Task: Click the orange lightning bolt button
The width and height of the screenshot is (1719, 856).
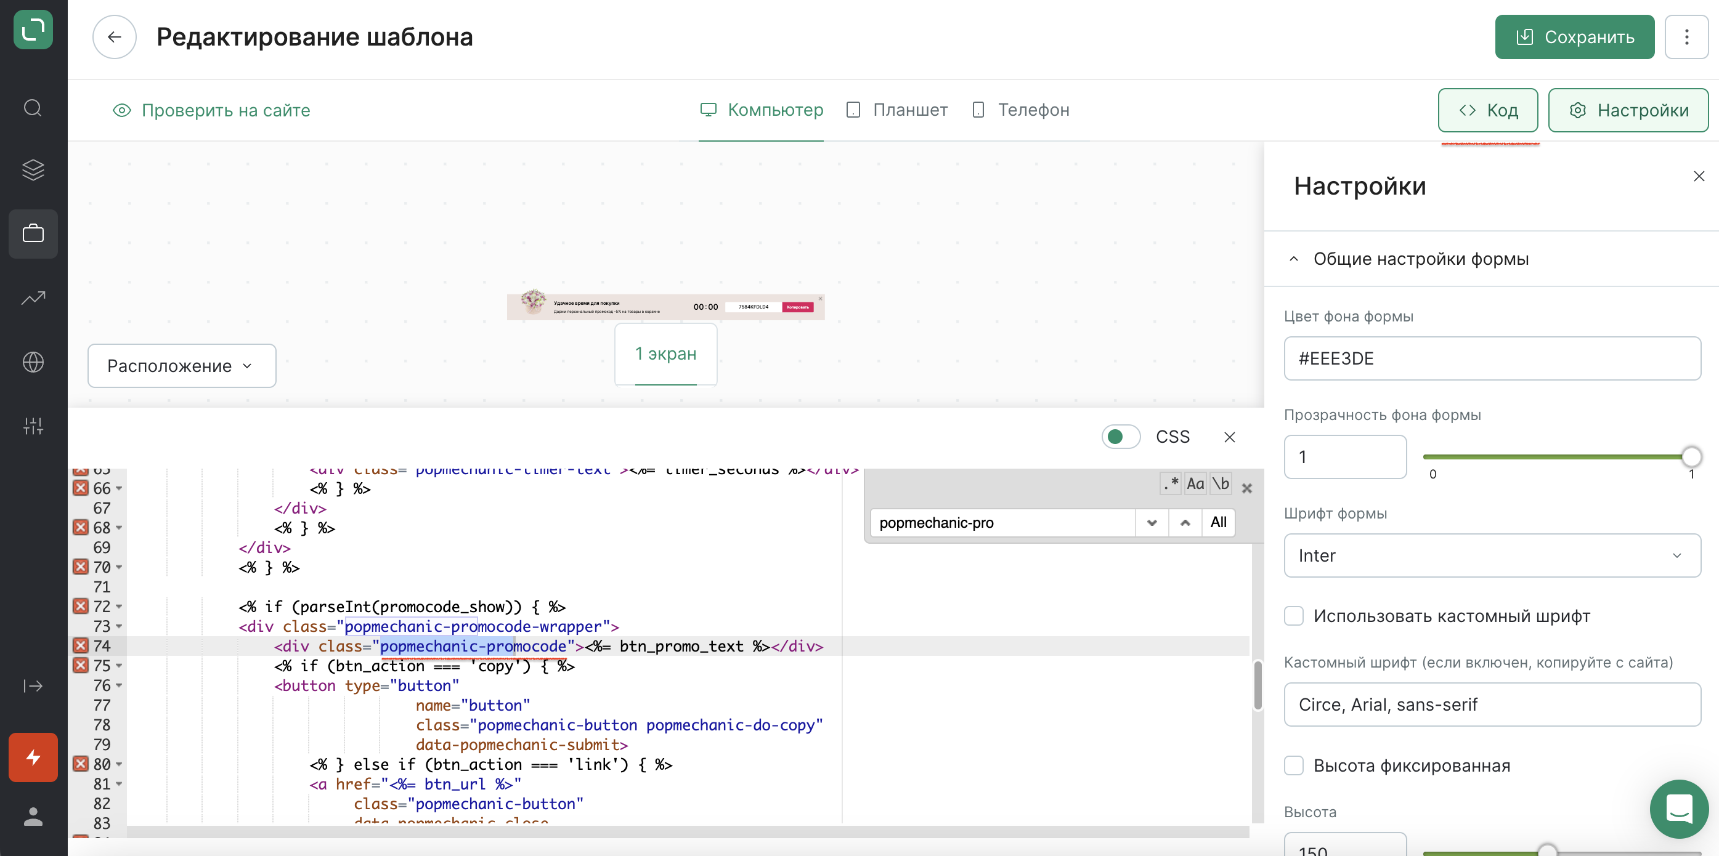Action: click(33, 757)
